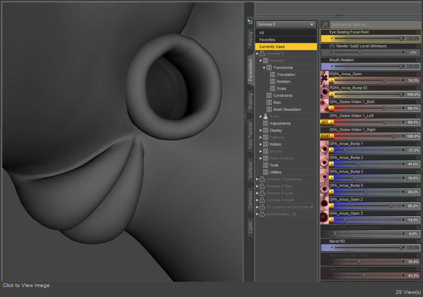Expand the Genesis 9 Eyelashes node
Viewport: 423px width, 297px height.
click(257, 179)
